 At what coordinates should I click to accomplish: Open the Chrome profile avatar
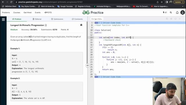click(171, 2)
